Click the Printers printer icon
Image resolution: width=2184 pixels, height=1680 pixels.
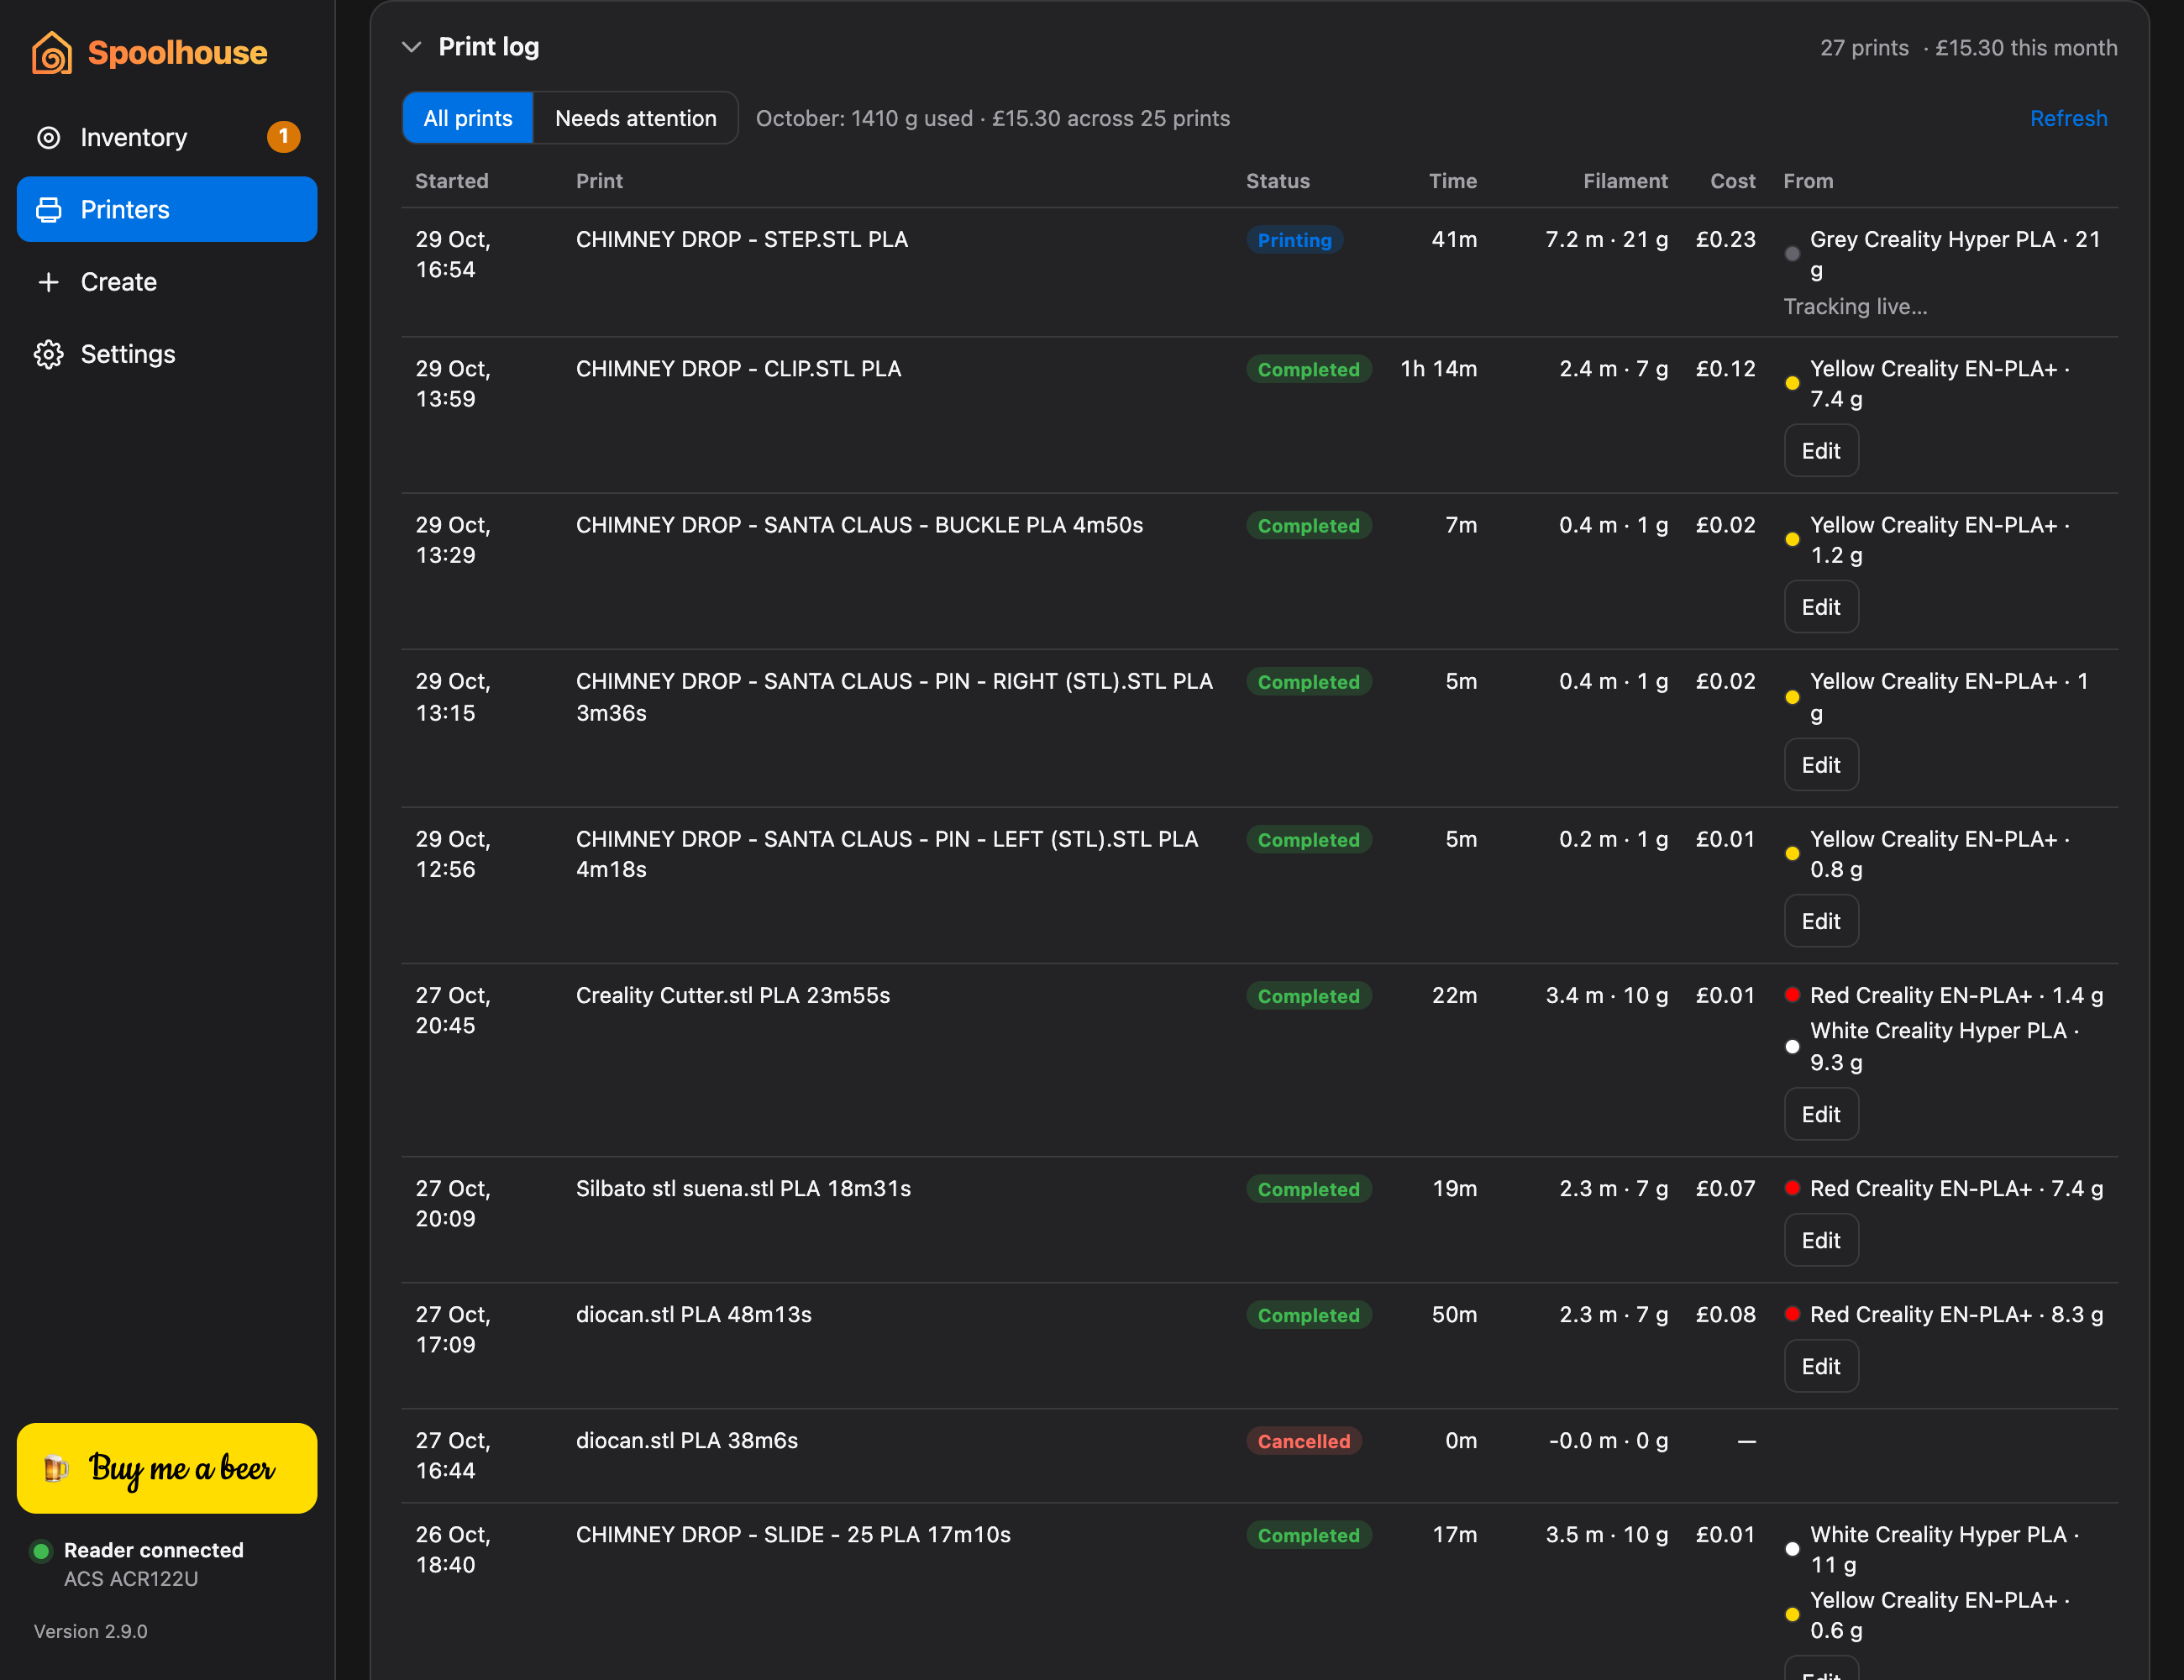point(49,209)
